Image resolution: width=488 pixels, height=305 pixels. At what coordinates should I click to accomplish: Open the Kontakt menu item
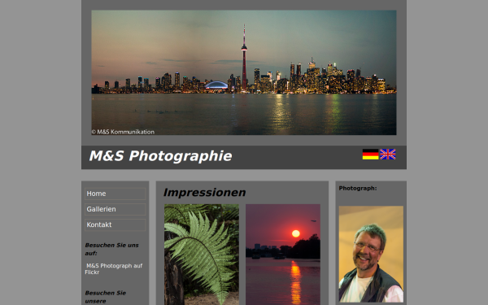(115, 224)
